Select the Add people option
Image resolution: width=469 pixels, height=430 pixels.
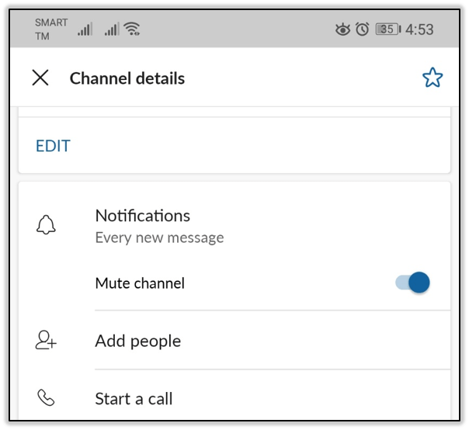pyautogui.click(x=137, y=341)
